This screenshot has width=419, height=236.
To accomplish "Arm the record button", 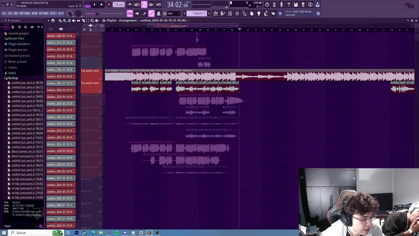I will click(109, 5).
